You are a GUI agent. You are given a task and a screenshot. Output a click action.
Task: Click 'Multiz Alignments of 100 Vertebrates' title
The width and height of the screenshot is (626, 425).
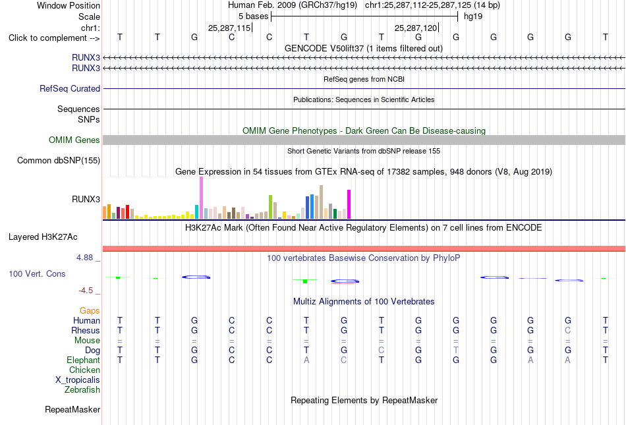(364, 301)
